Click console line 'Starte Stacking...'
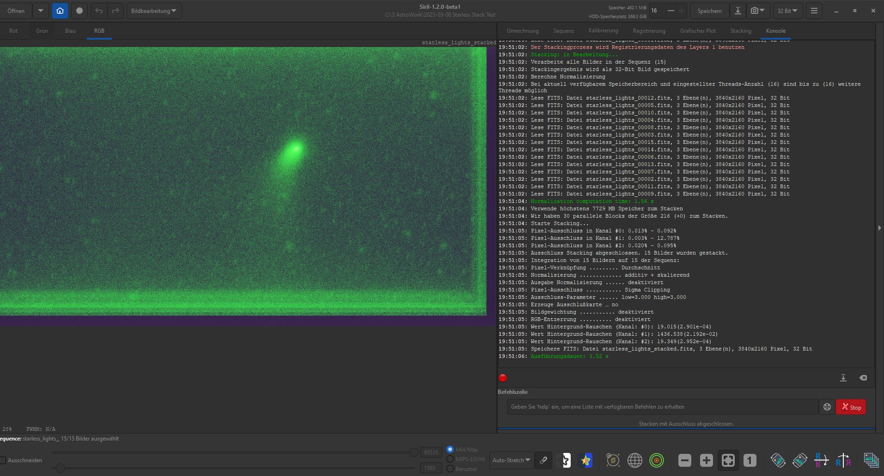 [x=560, y=223]
